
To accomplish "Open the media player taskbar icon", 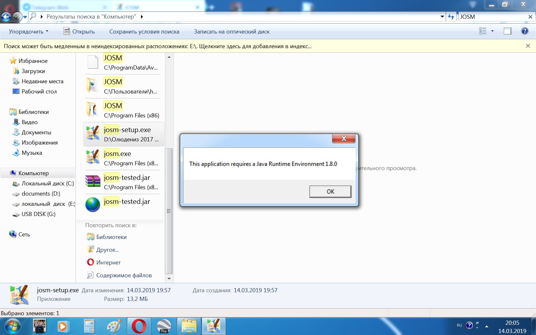I will point(63,326).
